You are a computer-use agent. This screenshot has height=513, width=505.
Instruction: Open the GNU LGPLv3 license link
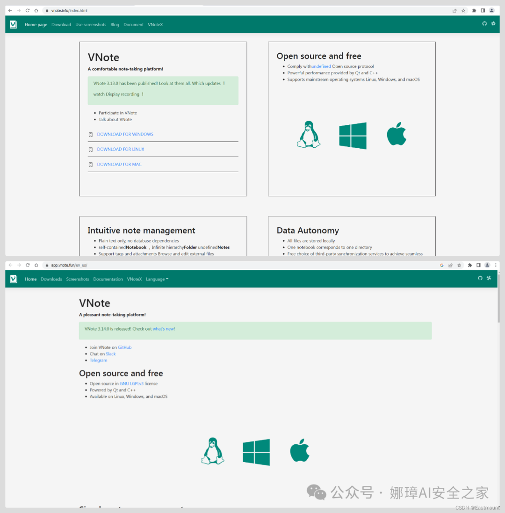coord(131,383)
